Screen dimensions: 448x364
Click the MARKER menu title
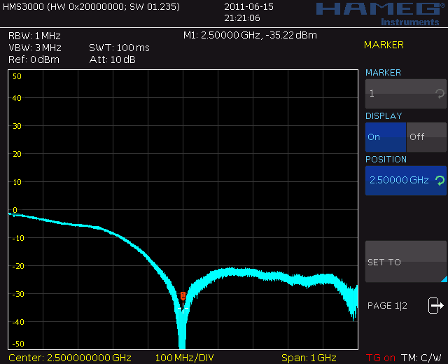pos(384,45)
